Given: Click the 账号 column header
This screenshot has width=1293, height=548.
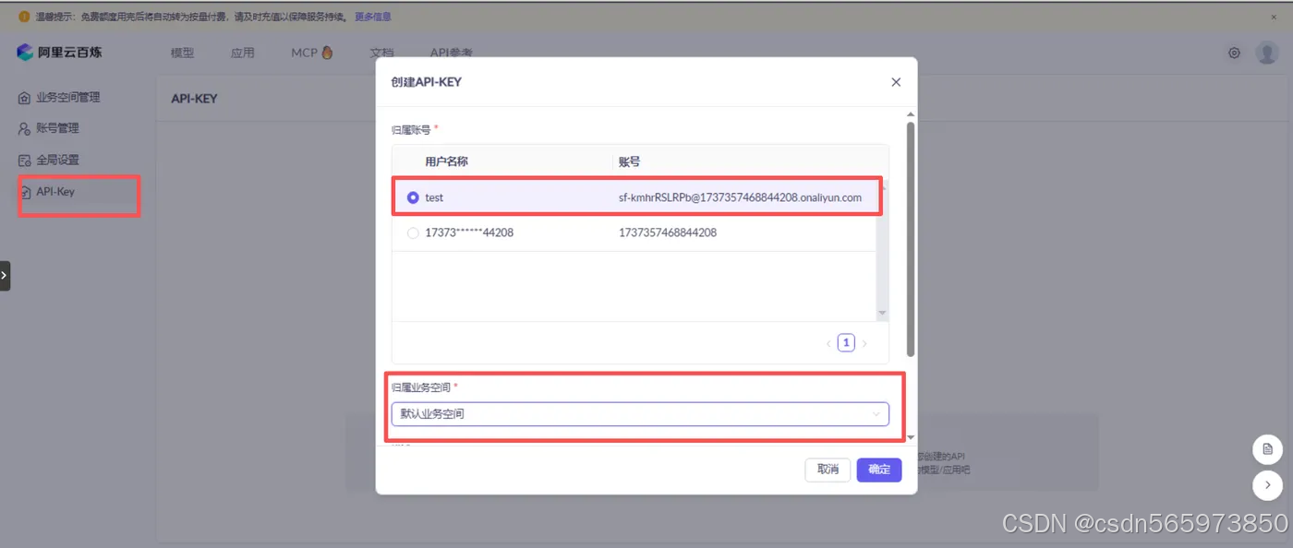Looking at the screenshot, I should (629, 161).
